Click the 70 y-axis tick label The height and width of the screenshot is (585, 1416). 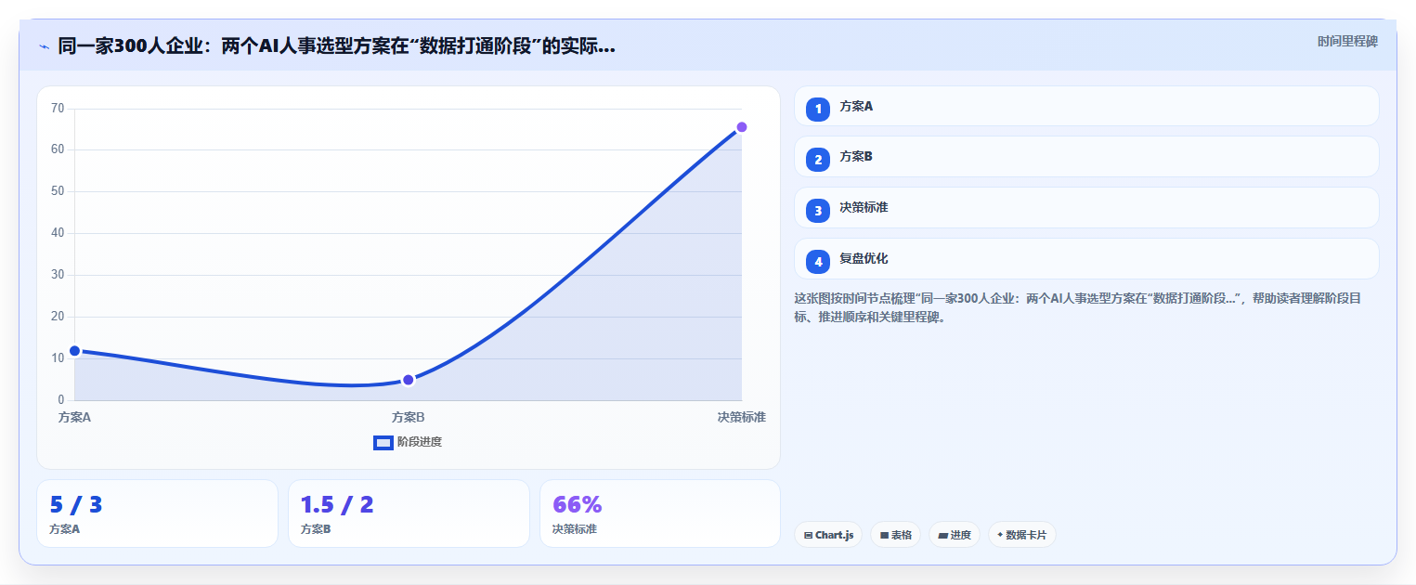click(x=58, y=109)
